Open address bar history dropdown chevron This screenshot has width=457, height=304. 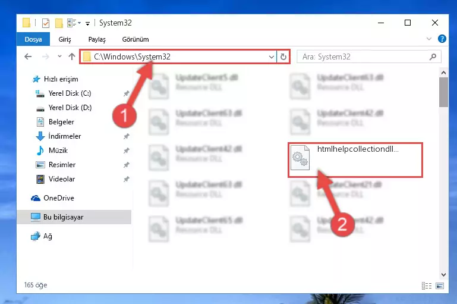(272, 57)
